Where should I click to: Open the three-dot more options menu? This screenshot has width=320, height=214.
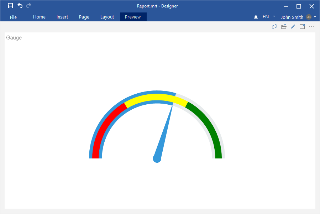311,27
